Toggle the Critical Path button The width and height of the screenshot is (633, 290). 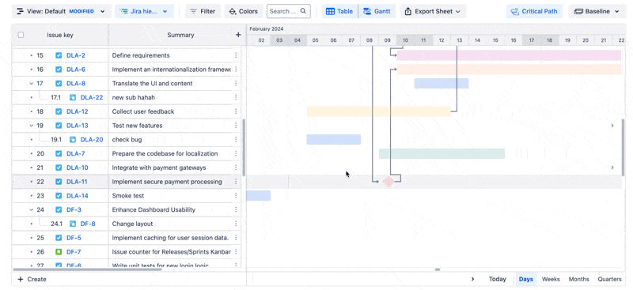[534, 11]
